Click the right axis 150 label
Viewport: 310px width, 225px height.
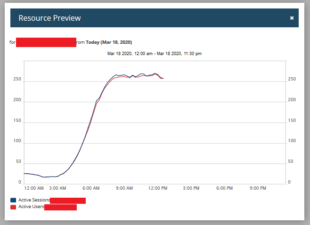292,121
